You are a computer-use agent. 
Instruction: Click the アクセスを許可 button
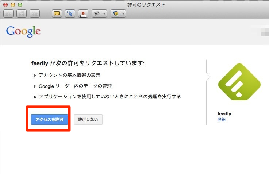click(x=49, y=120)
